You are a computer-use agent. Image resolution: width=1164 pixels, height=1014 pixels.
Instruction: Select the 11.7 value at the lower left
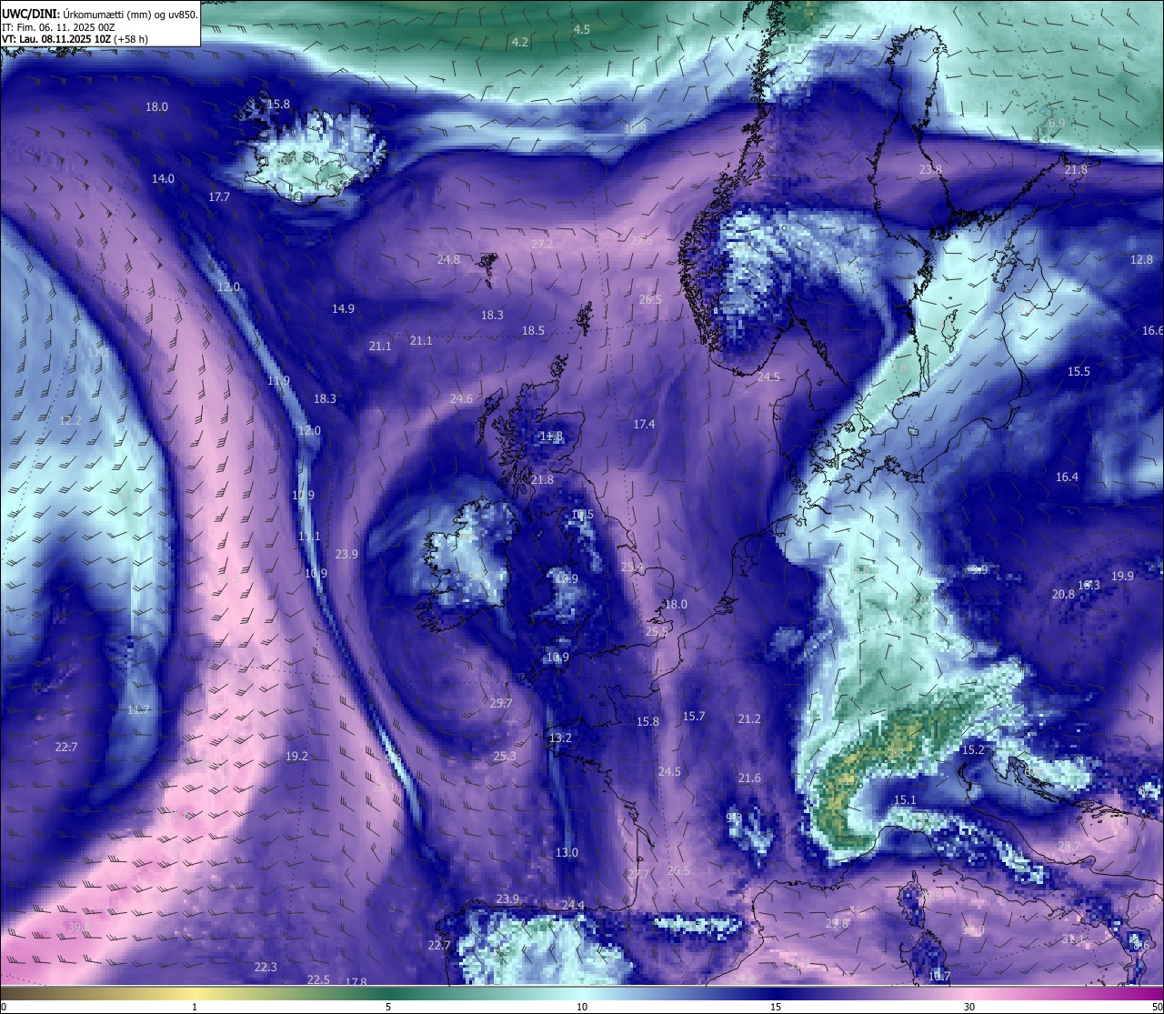(138, 709)
